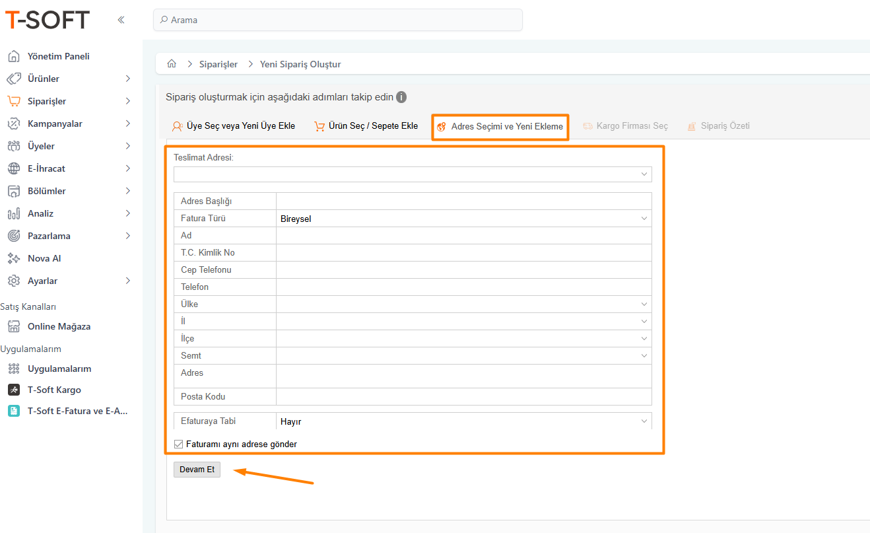Image resolution: width=870 pixels, height=533 pixels.
Task: Click the E-İhracat globe icon
Action: click(x=14, y=168)
